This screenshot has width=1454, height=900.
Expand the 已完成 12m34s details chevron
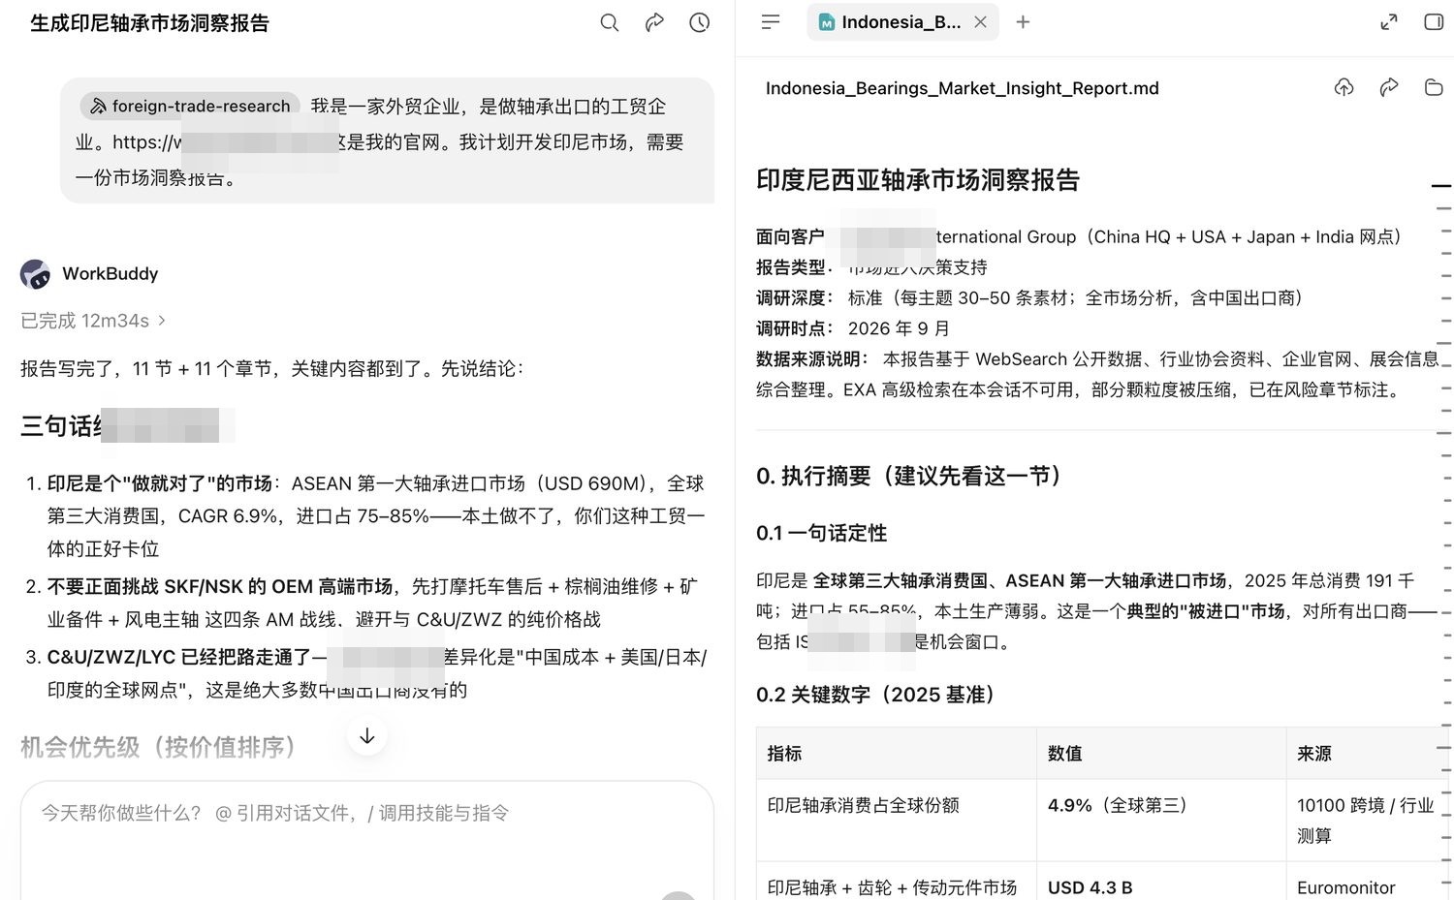[x=162, y=321]
